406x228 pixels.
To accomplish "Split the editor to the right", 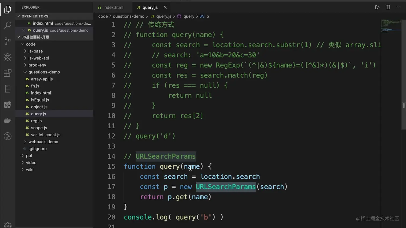I will click(388, 7).
